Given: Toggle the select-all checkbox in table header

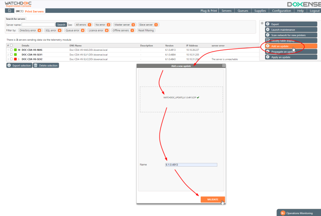Looking at the screenshot, I should click(11, 46).
